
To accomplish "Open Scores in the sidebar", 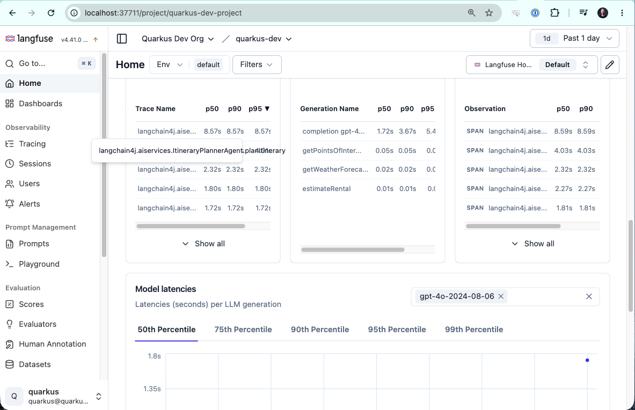I will click(50, 304).
